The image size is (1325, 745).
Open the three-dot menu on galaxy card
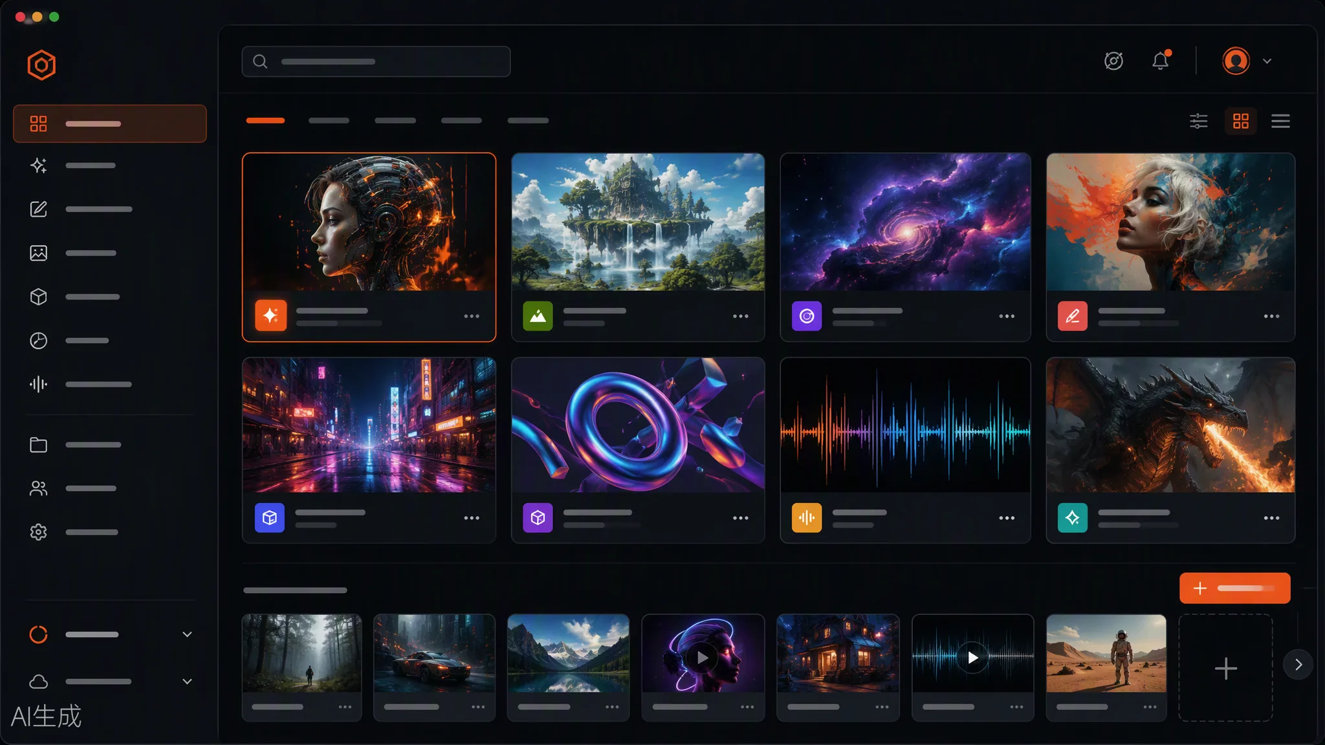pyautogui.click(x=1007, y=316)
